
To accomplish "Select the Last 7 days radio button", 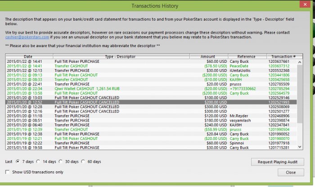I will (18, 161).
